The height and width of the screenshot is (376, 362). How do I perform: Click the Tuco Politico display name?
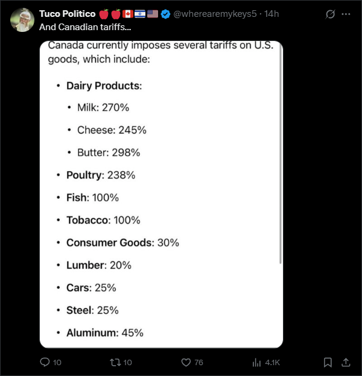click(68, 14)
